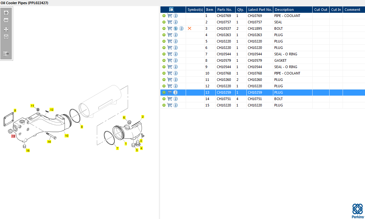Show info for item 5 PLUG
The height and width of the screenshot is (219, 365).
[x=175, y=41]
